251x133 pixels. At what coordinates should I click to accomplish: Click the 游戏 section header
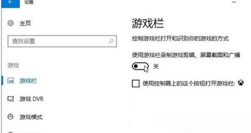[13, 65]
